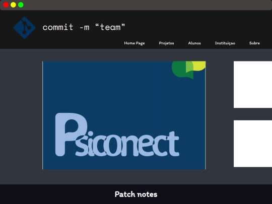Select the upper white card on the right
The height and width of the screenshot is (204, 272).
coord(253,85)
